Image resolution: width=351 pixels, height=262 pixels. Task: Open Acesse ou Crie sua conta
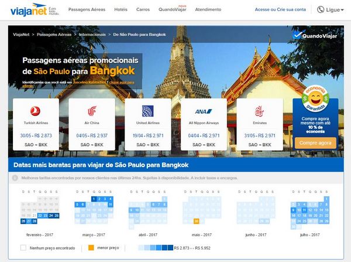pos(280,9)
